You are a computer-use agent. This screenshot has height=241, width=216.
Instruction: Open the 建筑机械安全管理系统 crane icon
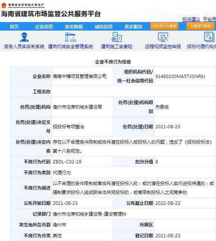click(x=71, y=37)
